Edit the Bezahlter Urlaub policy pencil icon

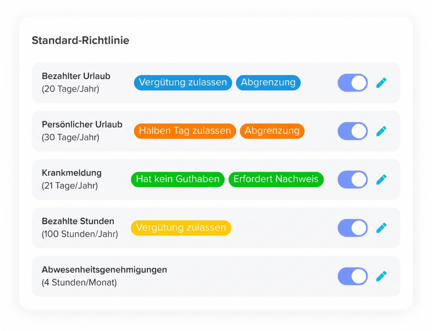(381, 83)
